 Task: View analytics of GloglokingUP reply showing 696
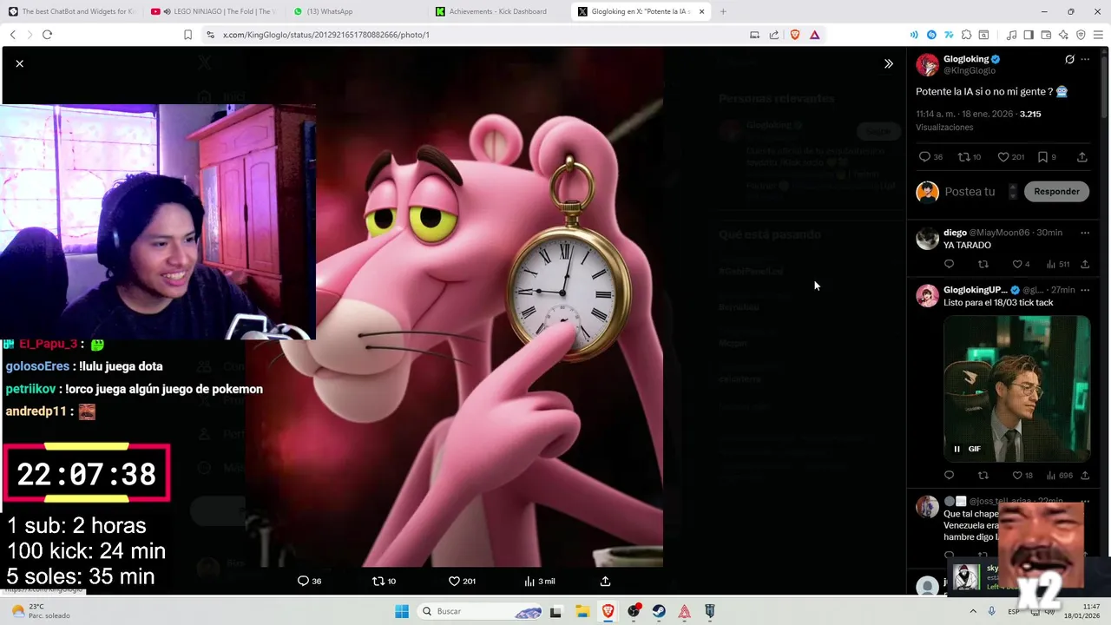tap(1060, 475)
